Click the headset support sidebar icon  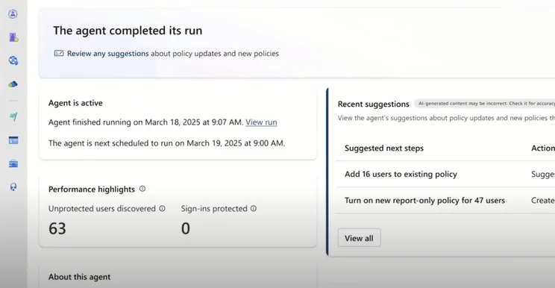(x=13, y=187)
